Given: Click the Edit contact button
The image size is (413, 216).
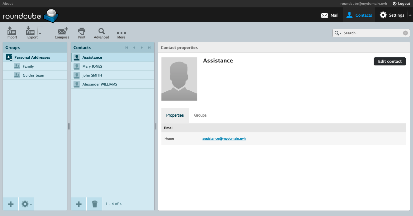Looking at the screenshot, I should click(390, 61).
